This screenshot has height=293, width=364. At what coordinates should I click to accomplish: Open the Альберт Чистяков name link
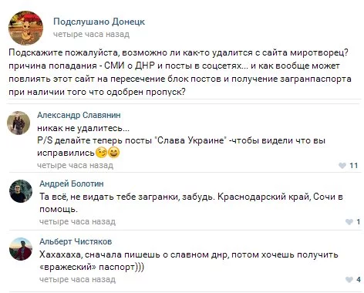[76, 241]
